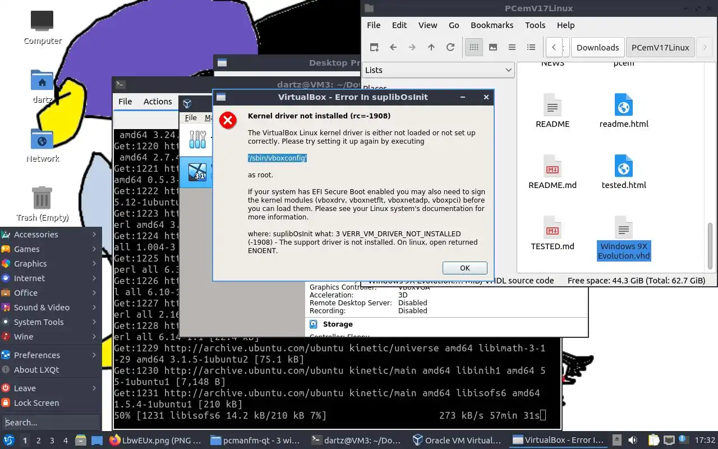Open volume control in system tray
This screenshot has height=449, width=718.
pos(633,440)
